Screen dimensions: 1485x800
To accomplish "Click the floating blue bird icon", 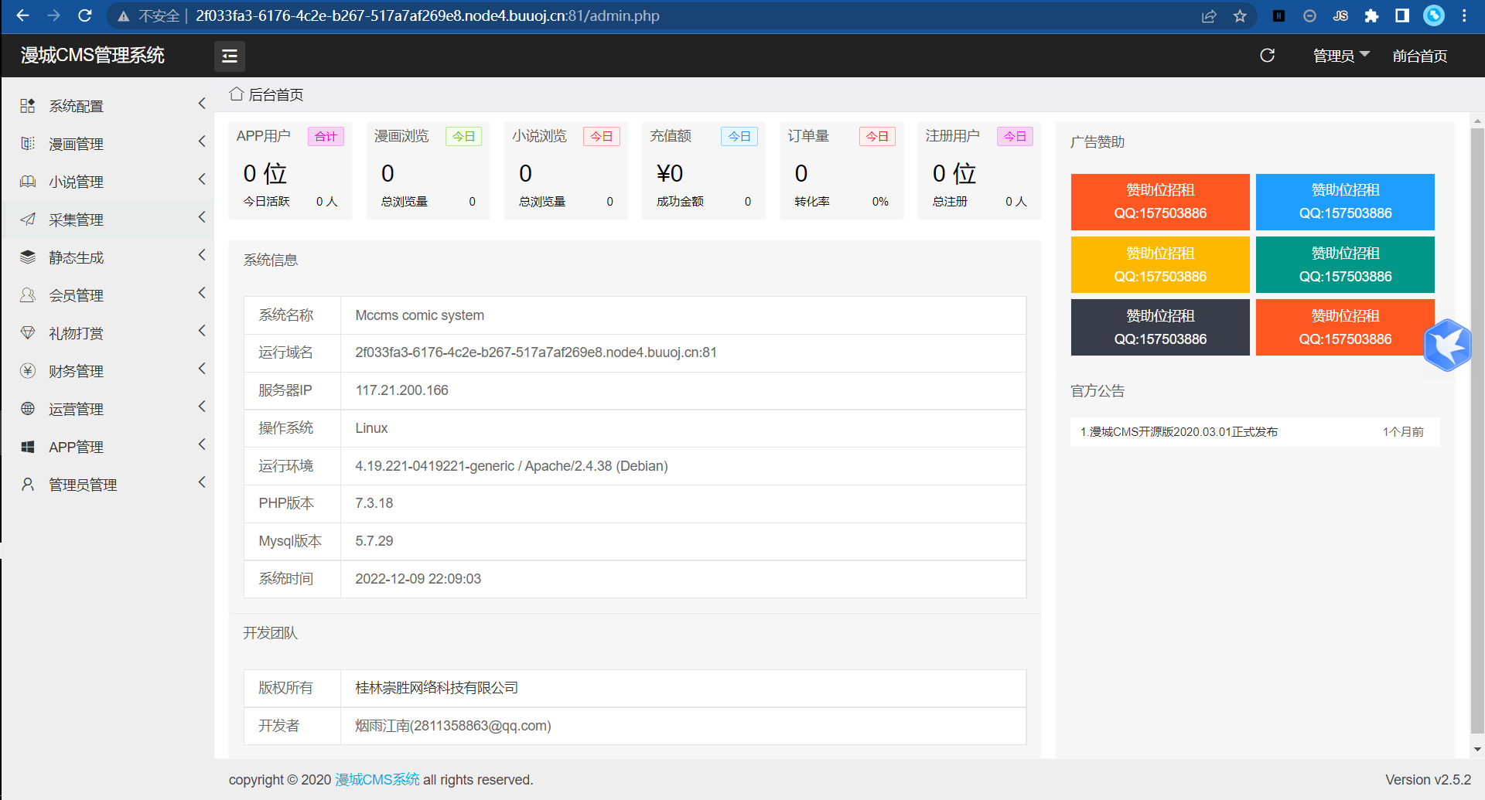I will coord(1447,346).
